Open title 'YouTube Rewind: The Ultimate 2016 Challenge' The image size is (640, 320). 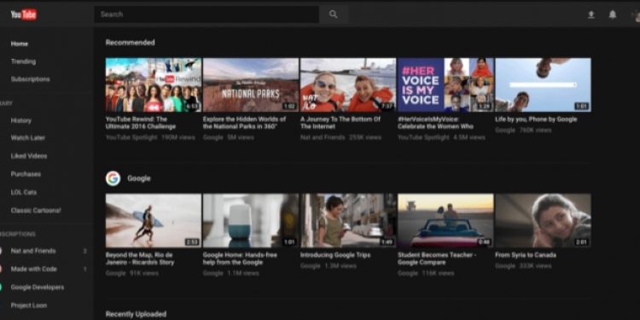point(141,123)
